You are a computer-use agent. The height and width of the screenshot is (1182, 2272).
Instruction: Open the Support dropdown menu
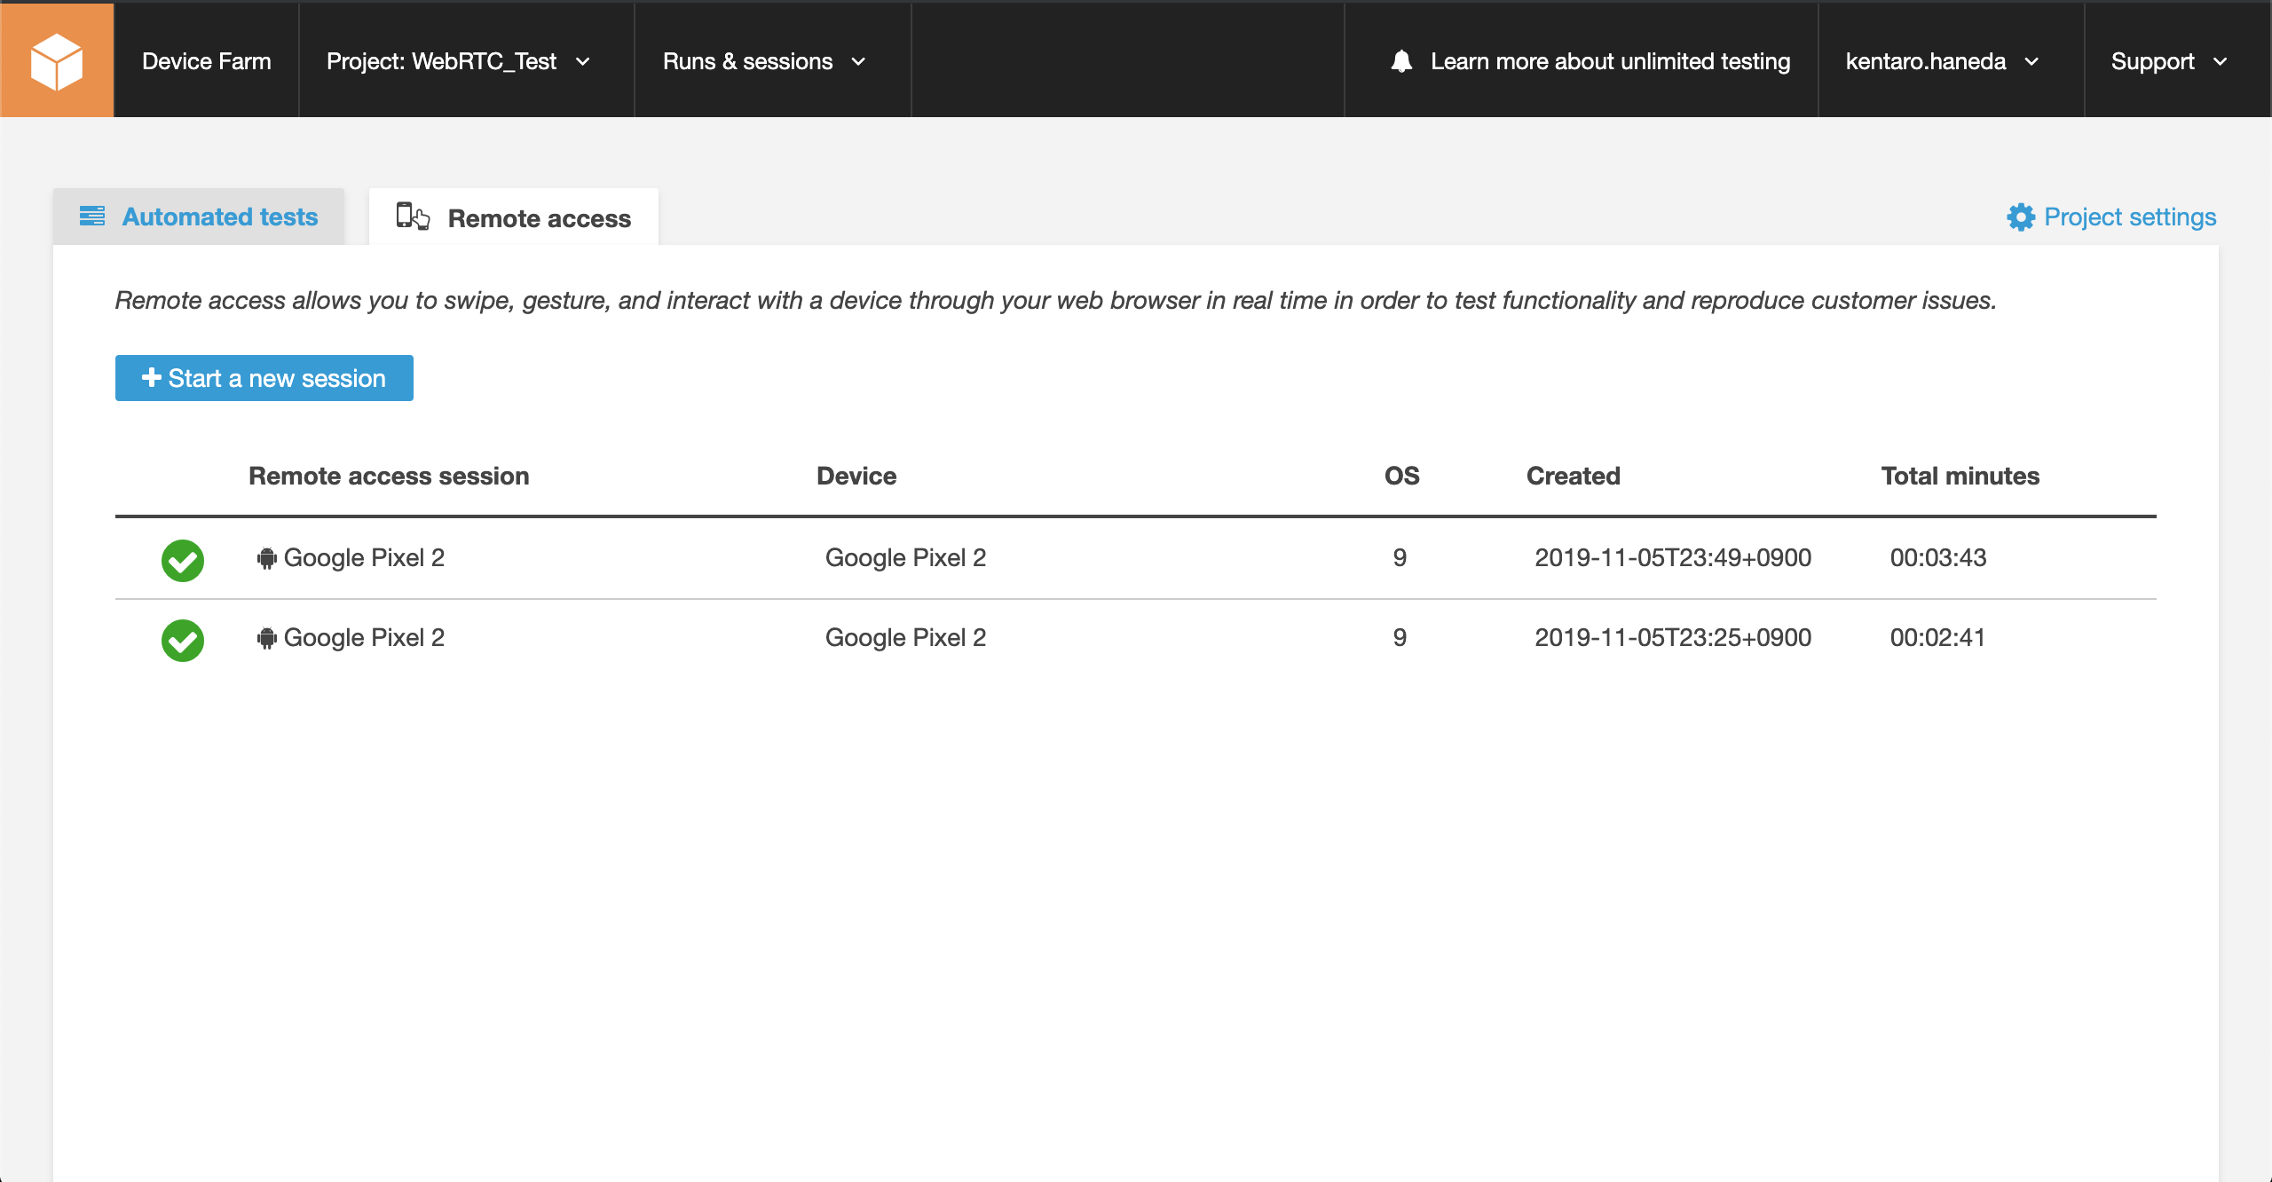2177,61
